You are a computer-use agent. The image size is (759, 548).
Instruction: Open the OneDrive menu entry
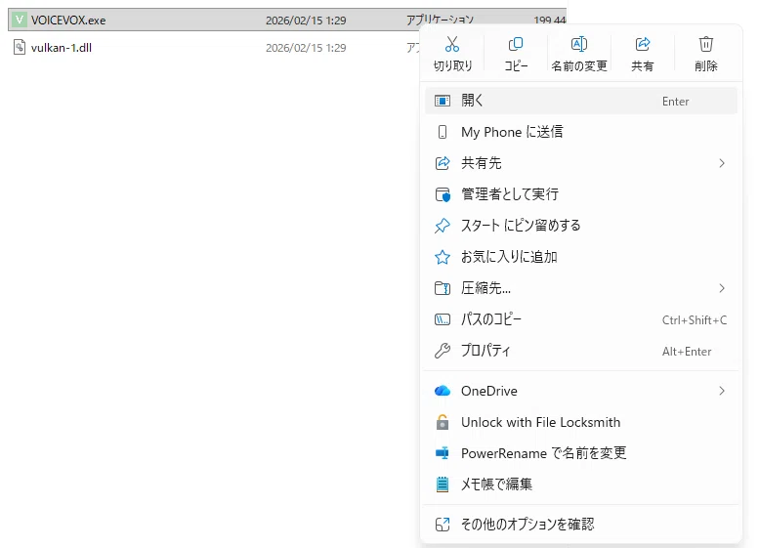click(581, 391)
